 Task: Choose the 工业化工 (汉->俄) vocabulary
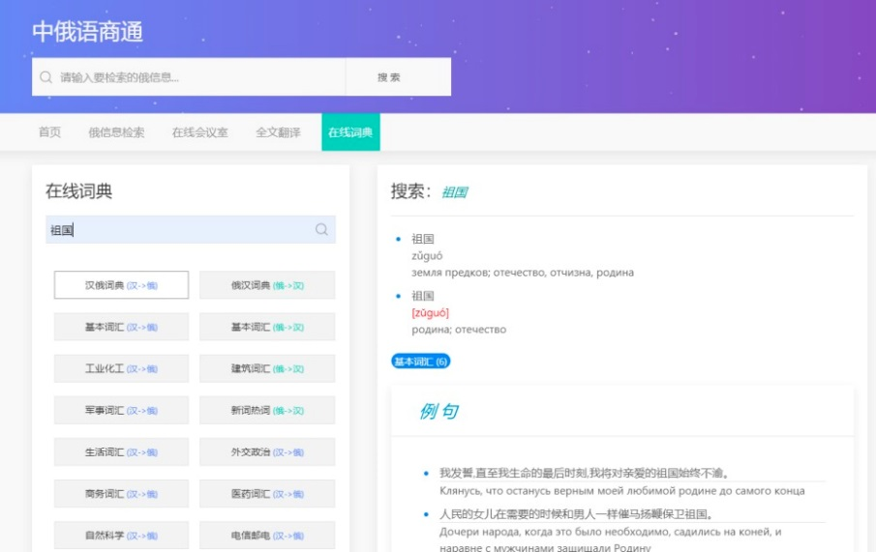click(x=121, y=368)
